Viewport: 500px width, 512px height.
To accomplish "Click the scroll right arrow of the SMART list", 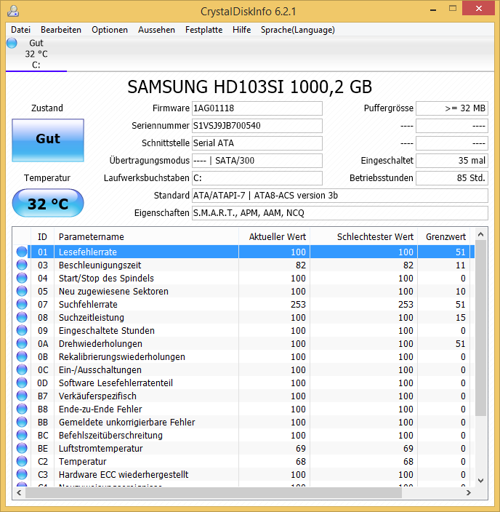I will pyautogui.click(x=469, y=493).
